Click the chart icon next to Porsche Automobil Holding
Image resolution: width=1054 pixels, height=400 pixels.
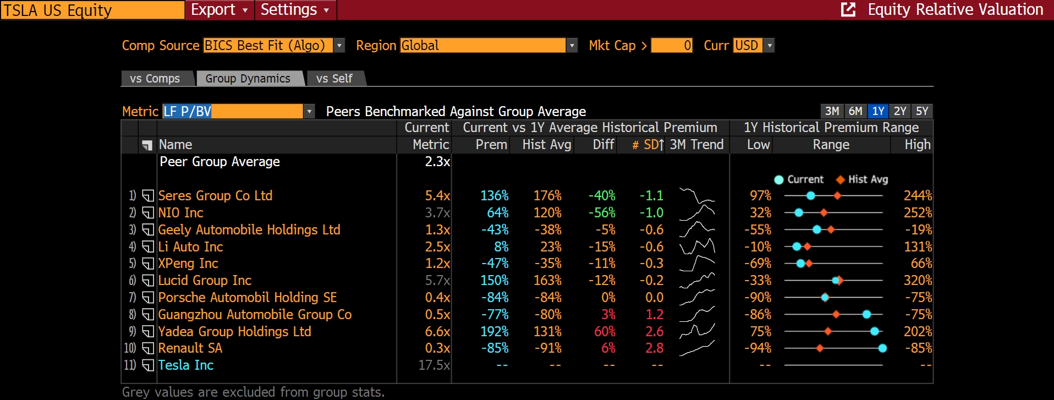click(x=147, y=298)
